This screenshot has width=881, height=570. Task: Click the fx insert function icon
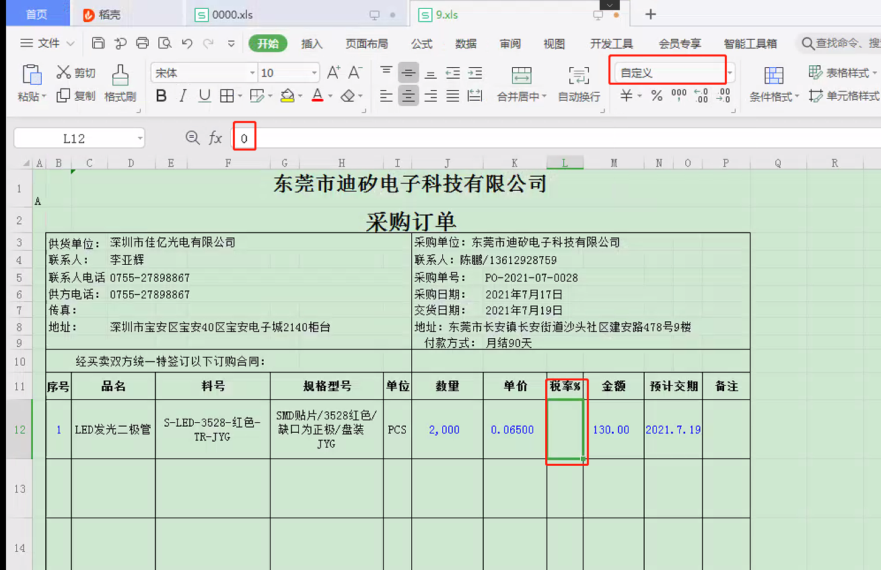215,138
